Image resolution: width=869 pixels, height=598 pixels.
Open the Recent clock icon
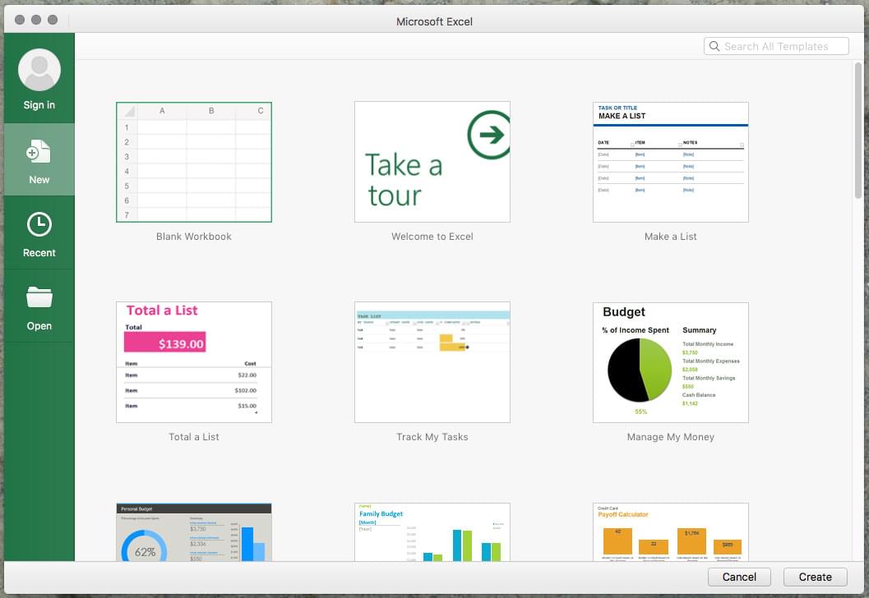click(39, 224)
